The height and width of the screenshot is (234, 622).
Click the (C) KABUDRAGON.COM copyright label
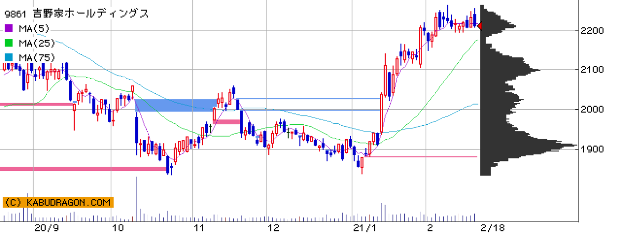pyautogui.click(x=58, y=202)
